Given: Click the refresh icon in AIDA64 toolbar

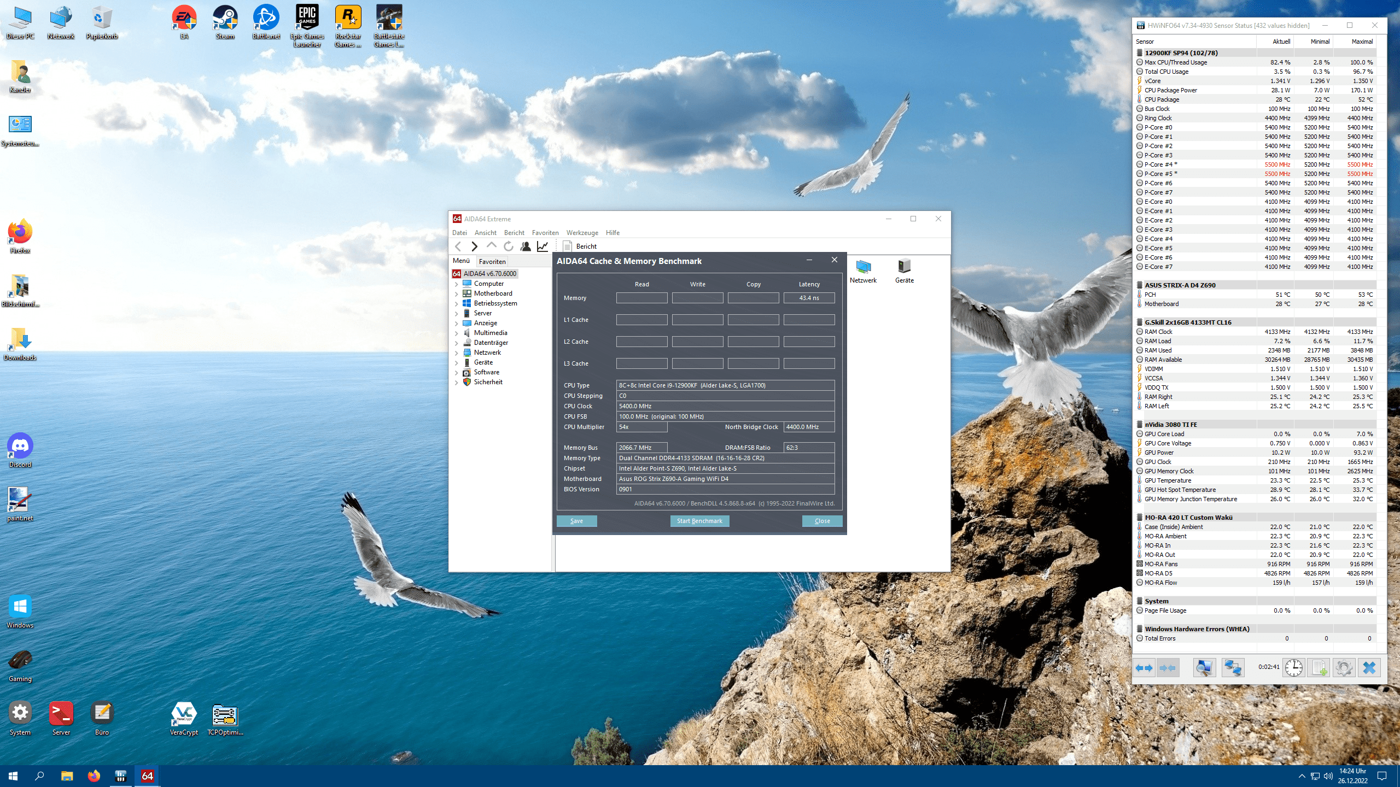Looking at the screenshot, I should 508,246.
